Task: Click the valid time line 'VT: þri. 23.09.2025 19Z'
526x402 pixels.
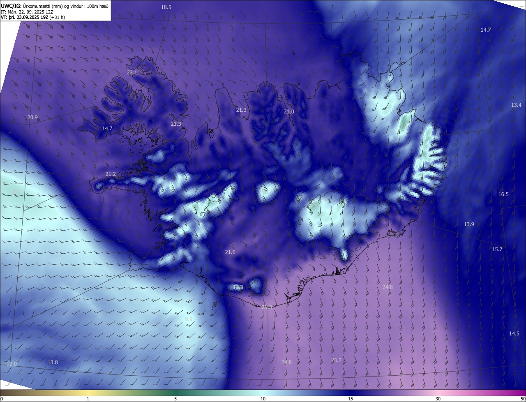Action: (25, 17)
